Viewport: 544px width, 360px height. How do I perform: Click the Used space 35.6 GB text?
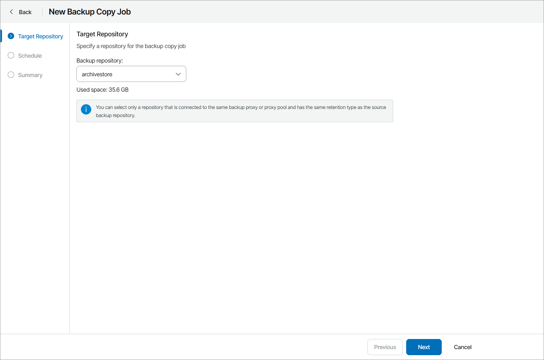click(102, 90)
